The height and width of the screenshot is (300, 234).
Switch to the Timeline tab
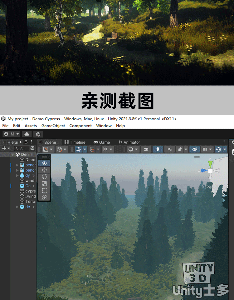pyautogui.click(x=74, y=142)
